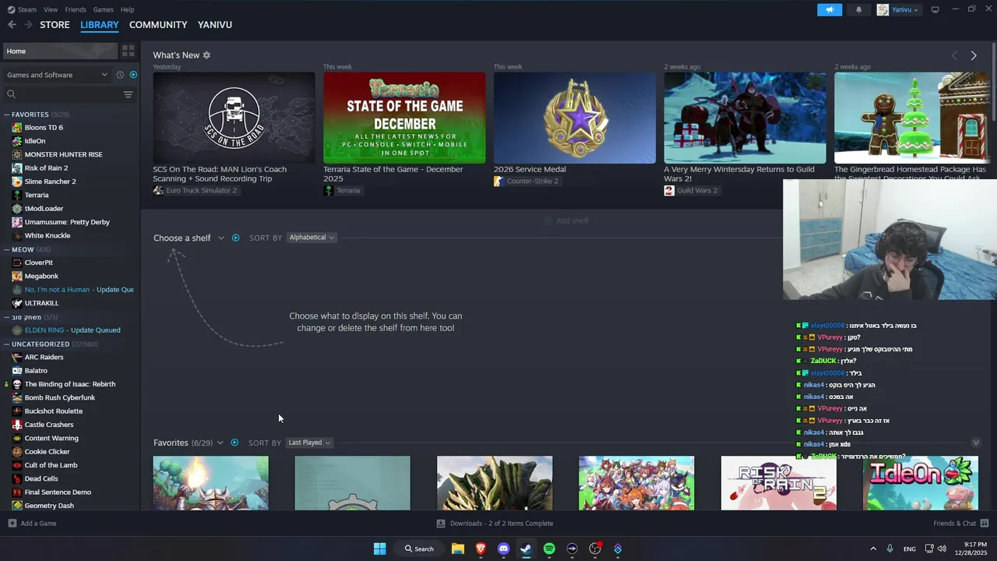The width and height of the screenshot is (997, 561).
Task: Open the Last Played sort dropdown
Action: coord(309,443)
